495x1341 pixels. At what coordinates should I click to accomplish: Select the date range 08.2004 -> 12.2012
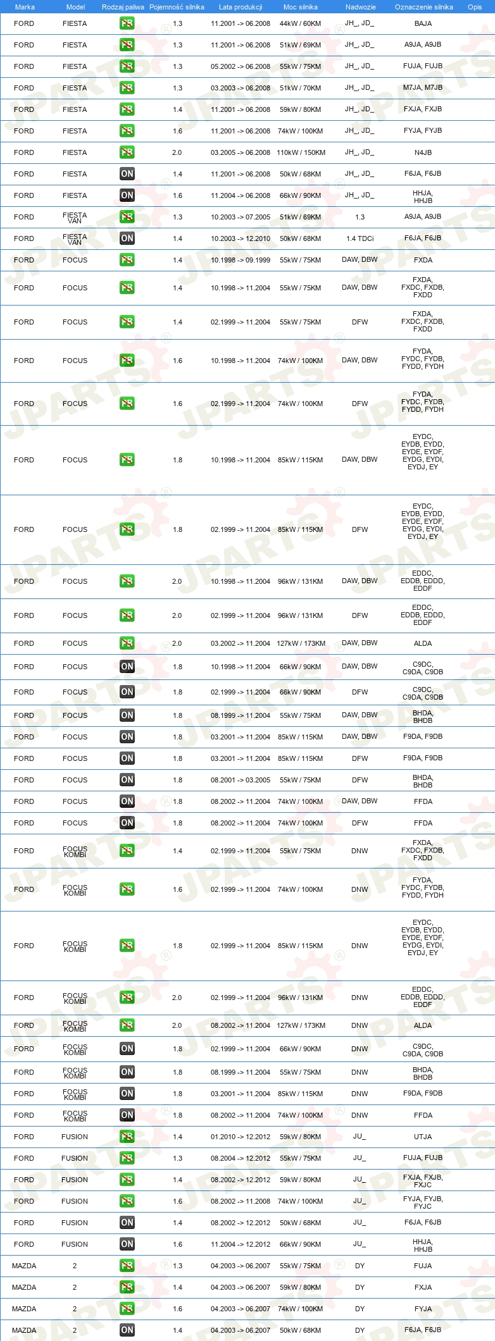click(241, 1158)
